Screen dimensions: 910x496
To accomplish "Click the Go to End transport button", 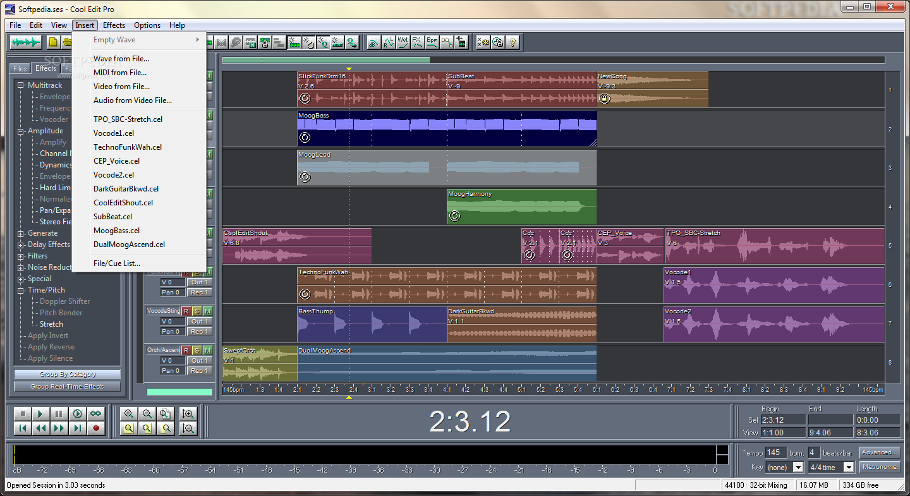I will pyautogui.click(x=78, y=428).
